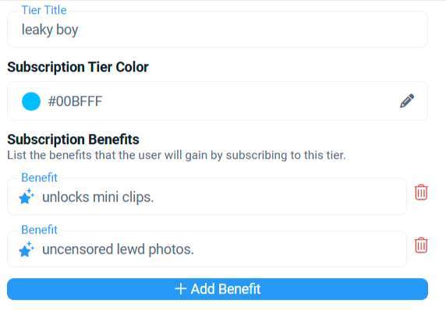Click the Tier Title label

[44, 10]
